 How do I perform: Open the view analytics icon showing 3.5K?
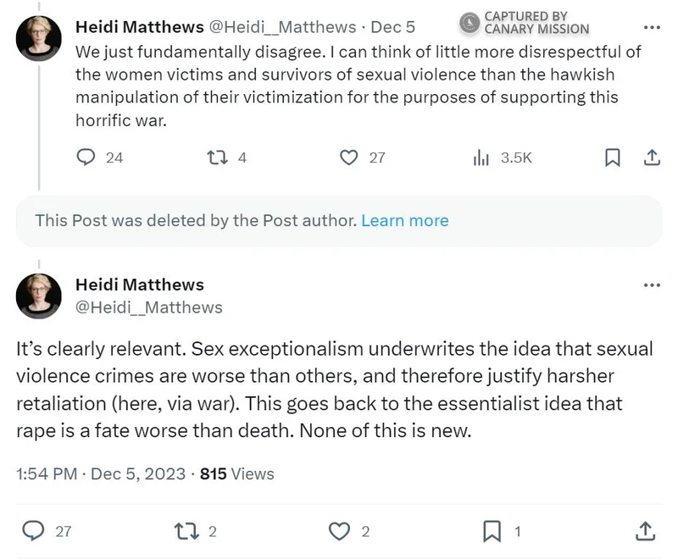click(481, 158)
